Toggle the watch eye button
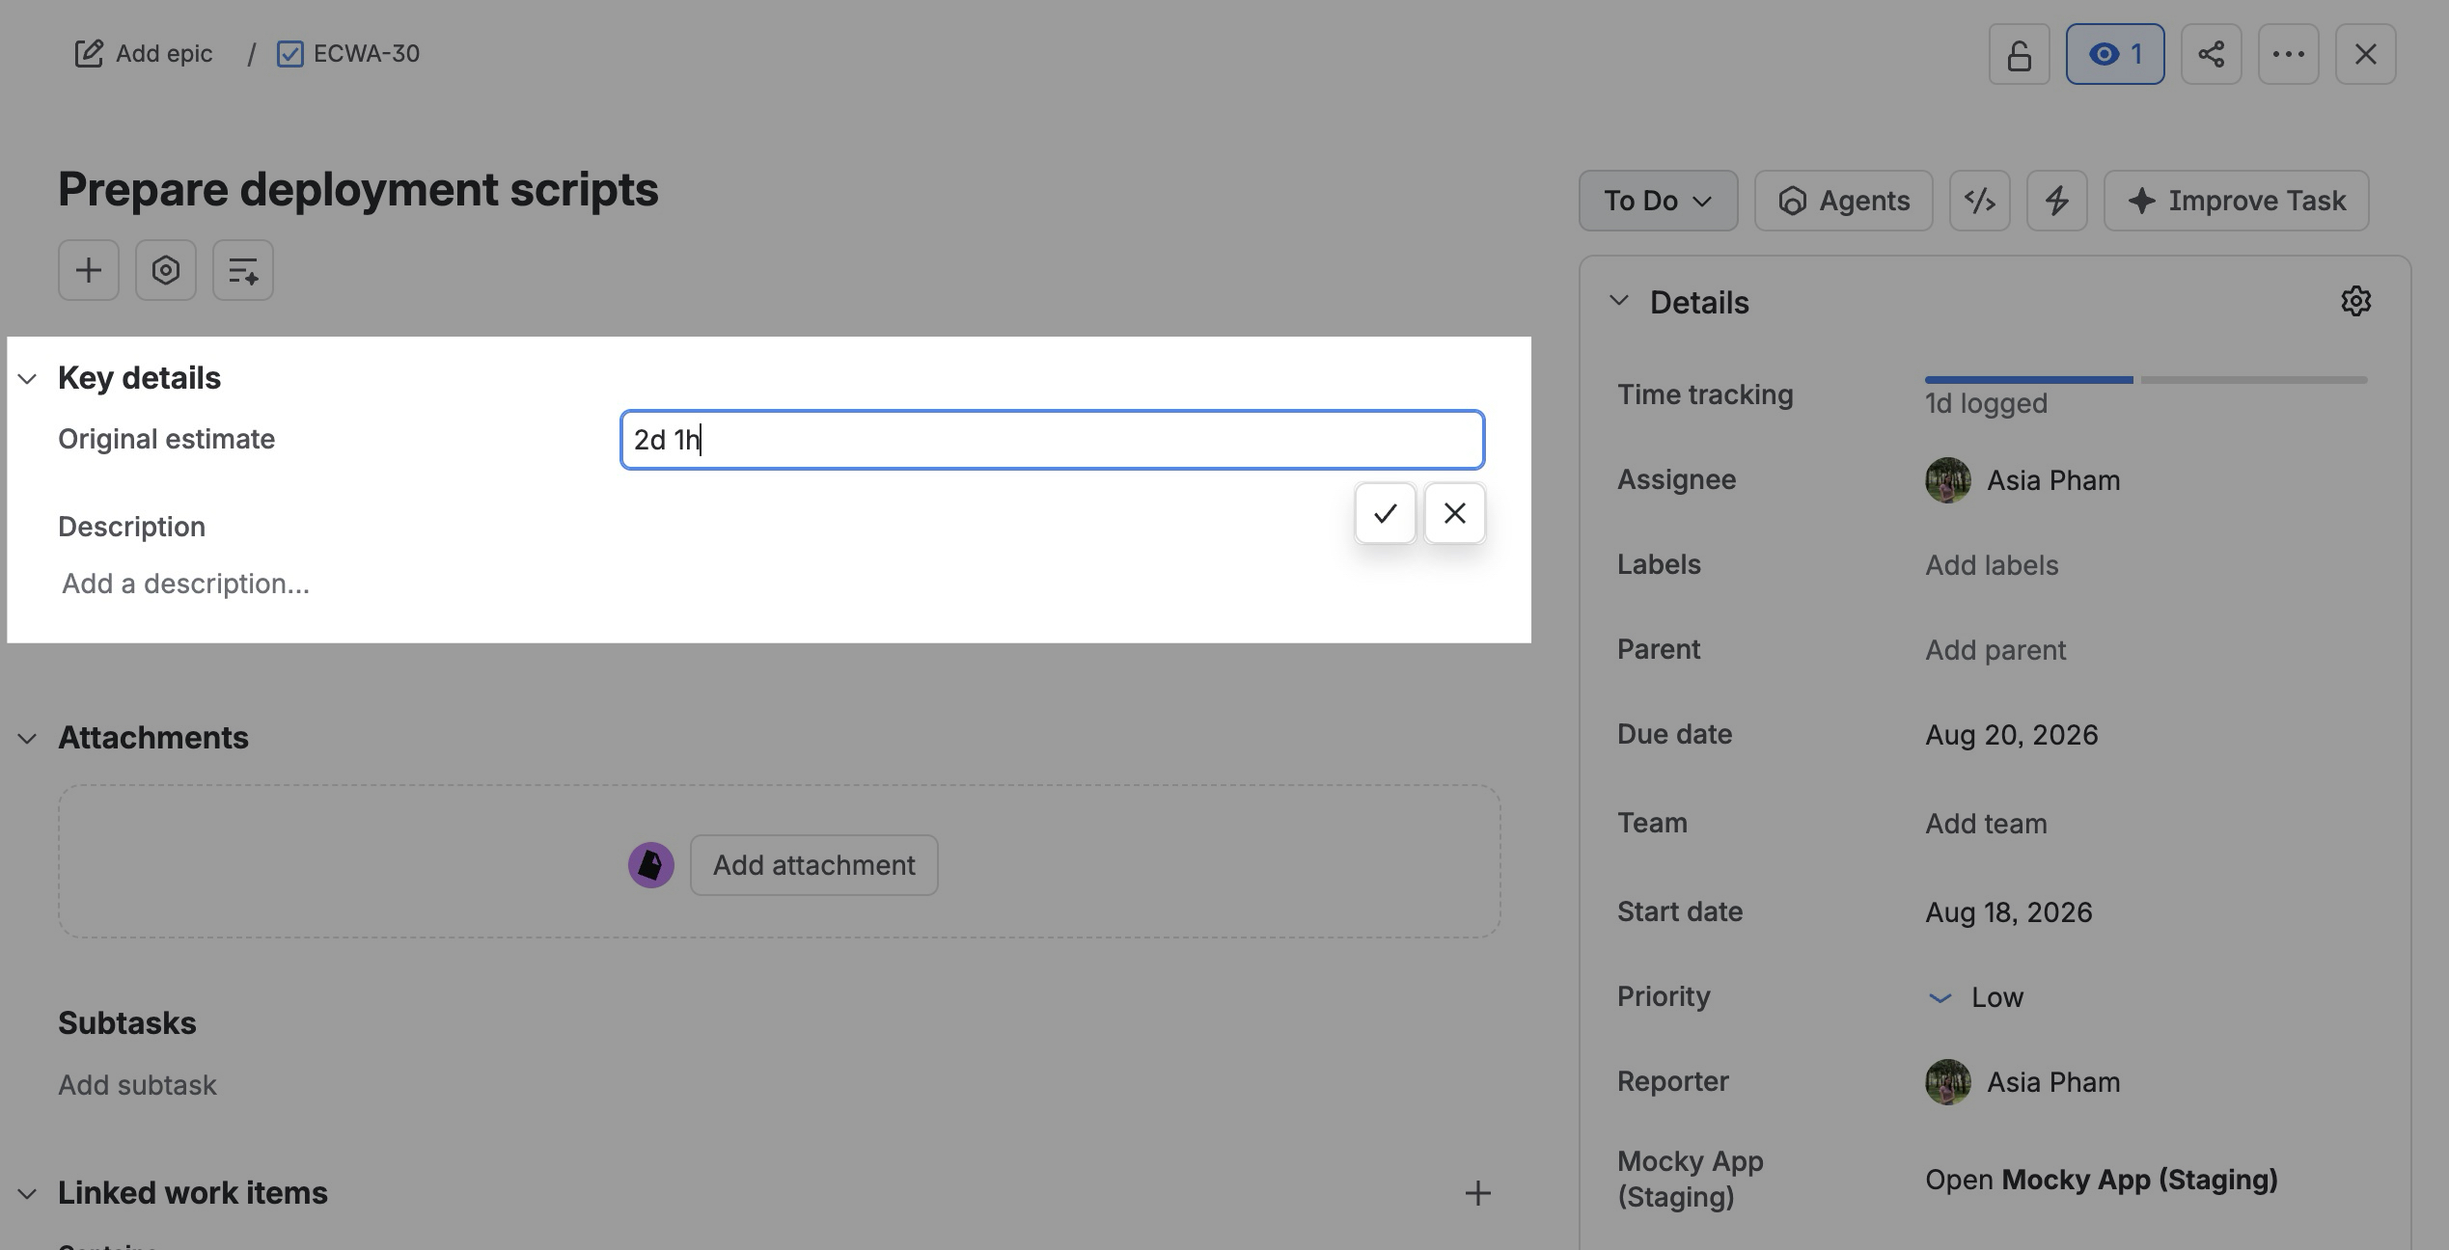 pyautogui.click(x=2114, y=54)
